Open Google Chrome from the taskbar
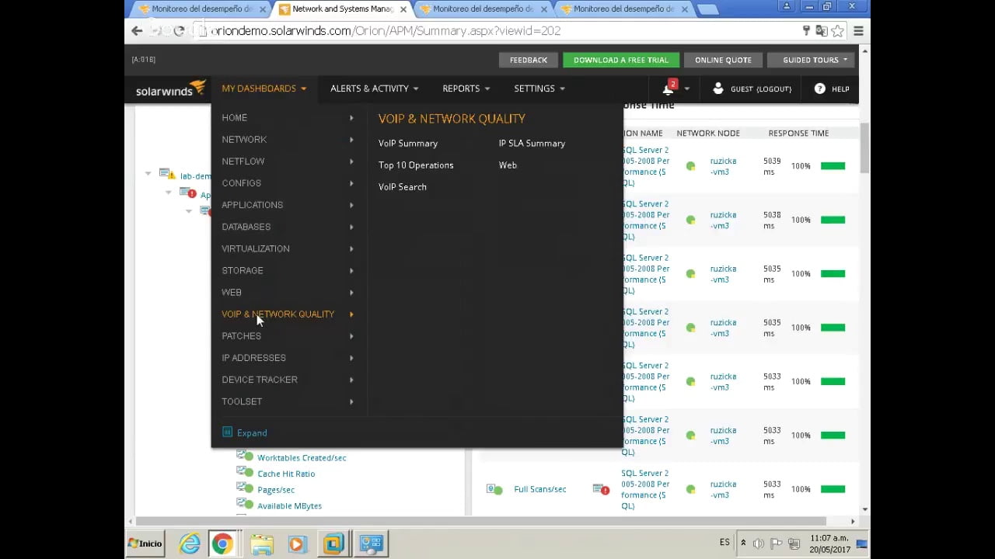This screenshot has width=995, height=559. coord(222,543)
